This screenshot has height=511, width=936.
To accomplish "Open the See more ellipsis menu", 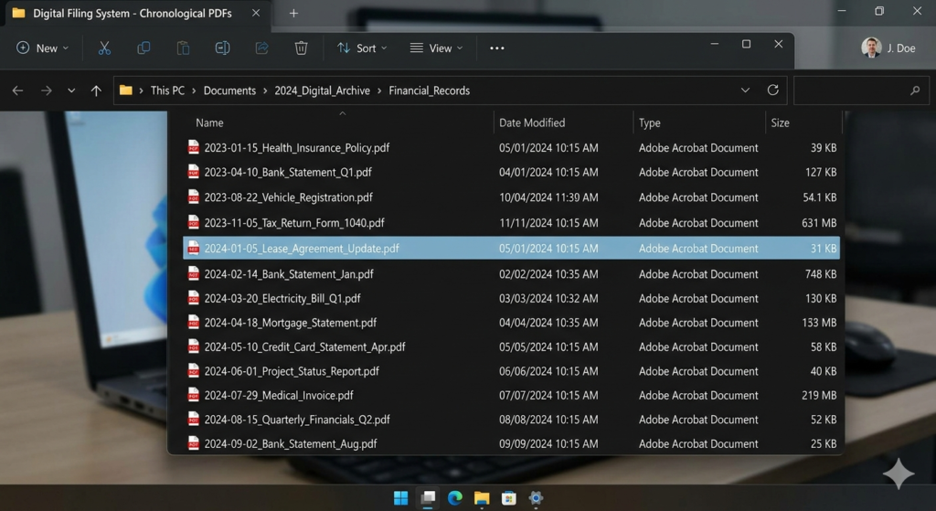I will [497, 48].
